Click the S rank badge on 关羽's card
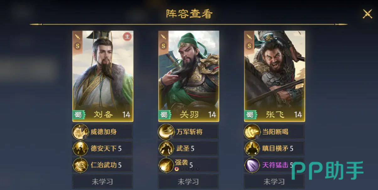This screenshot has width=378, height=190. click(x=163, y=46)
